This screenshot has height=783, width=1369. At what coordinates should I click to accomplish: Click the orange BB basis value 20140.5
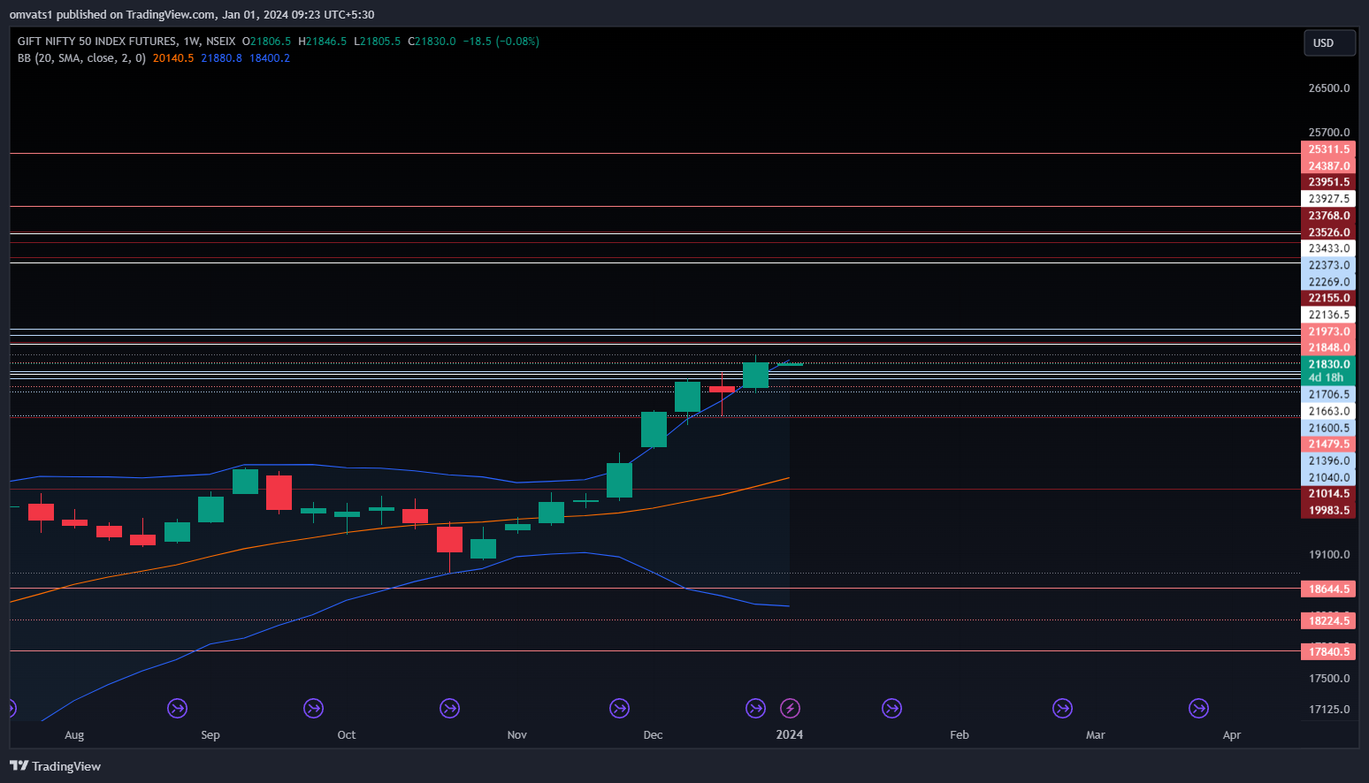pyautogui.click(x=173, y=58)
